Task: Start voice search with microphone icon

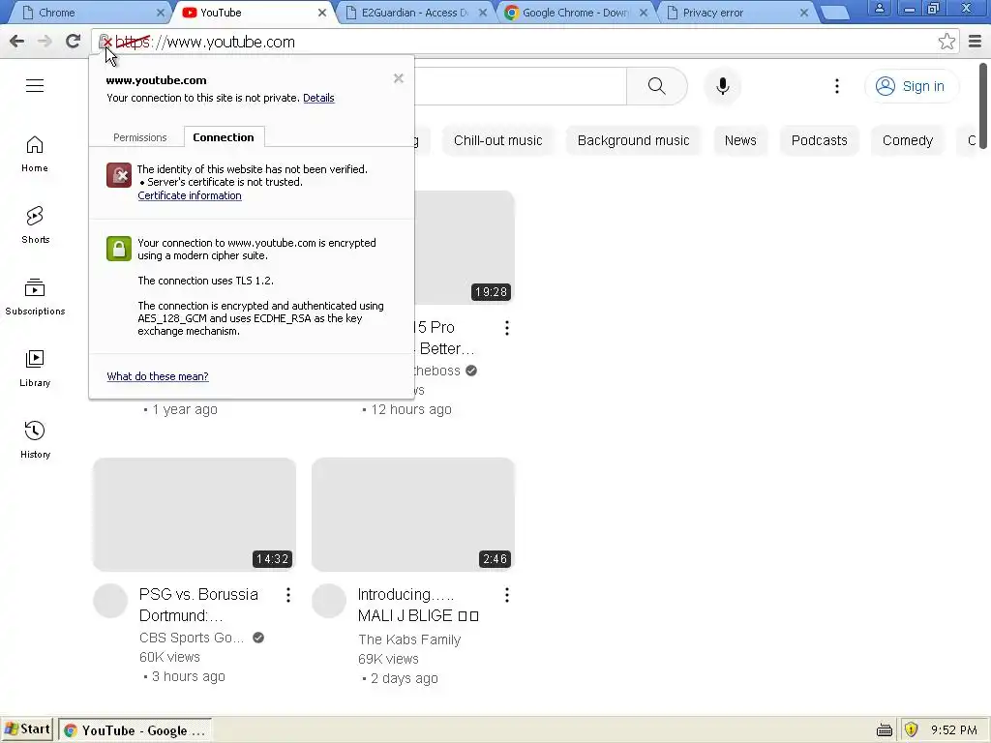Action: 722,86
